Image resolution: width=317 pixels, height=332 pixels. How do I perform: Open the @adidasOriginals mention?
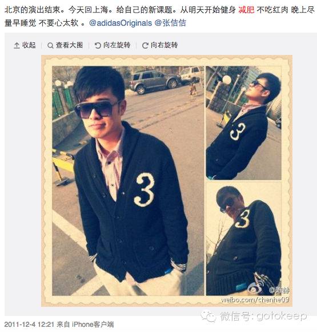point(121,23)
